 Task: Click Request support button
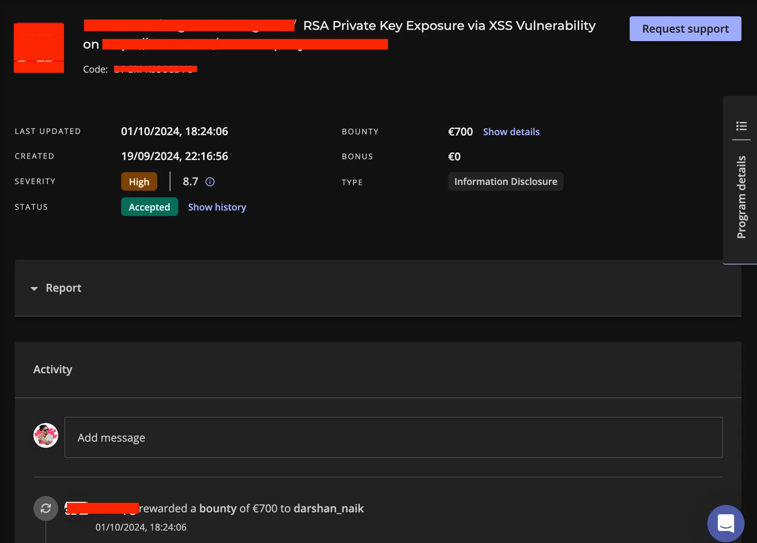[x=685, y=29]
